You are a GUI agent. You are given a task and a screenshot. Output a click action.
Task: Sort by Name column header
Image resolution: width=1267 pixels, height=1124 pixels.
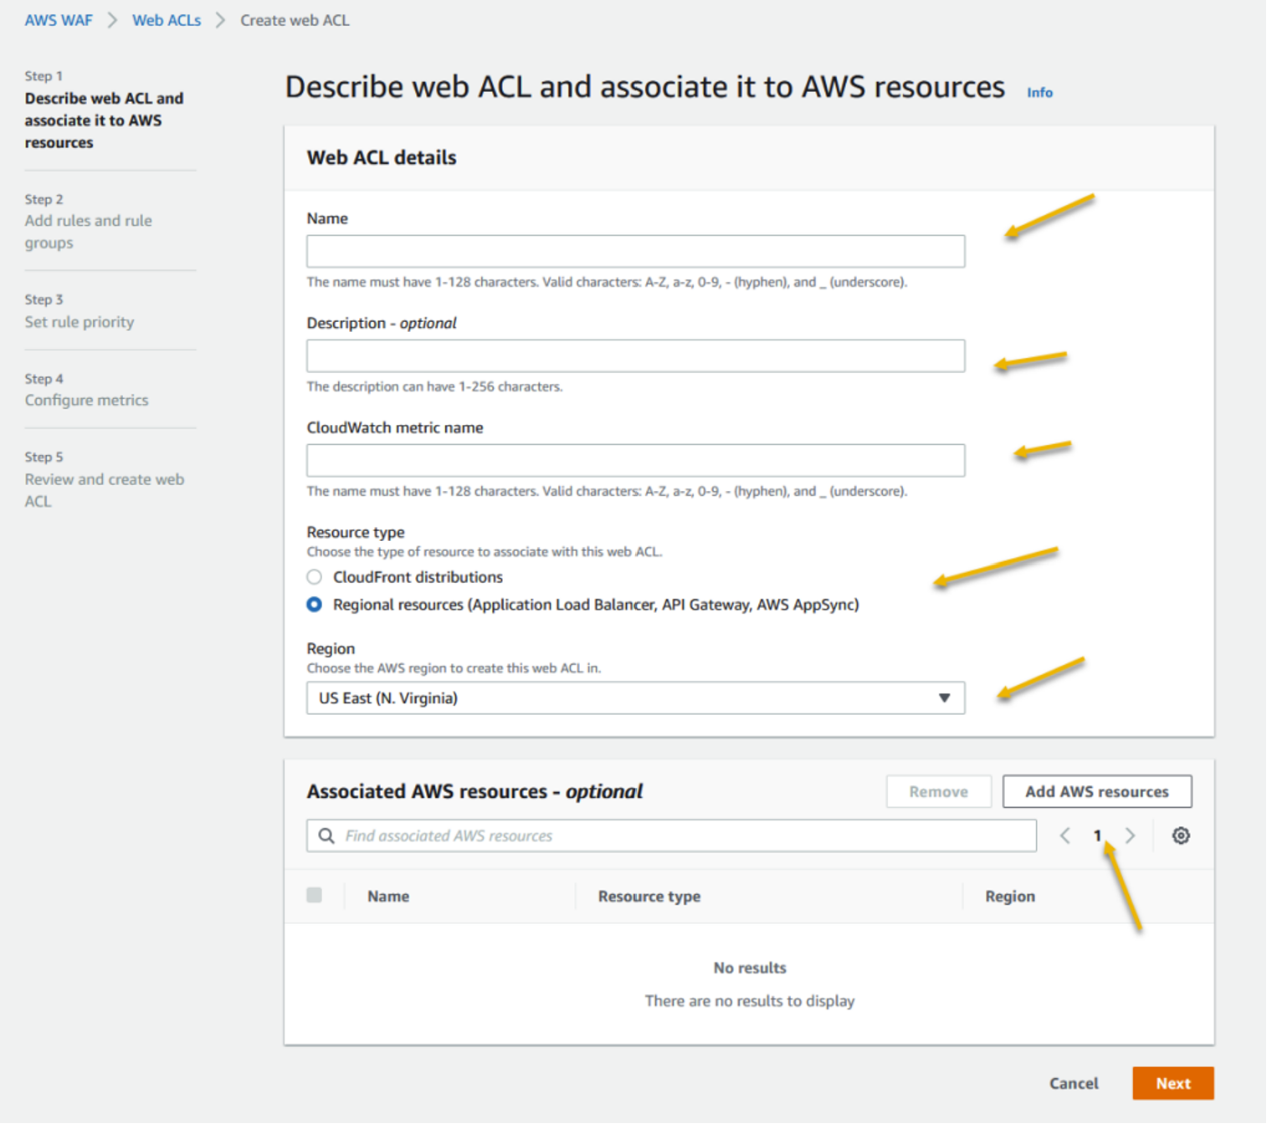coord(388,897)
